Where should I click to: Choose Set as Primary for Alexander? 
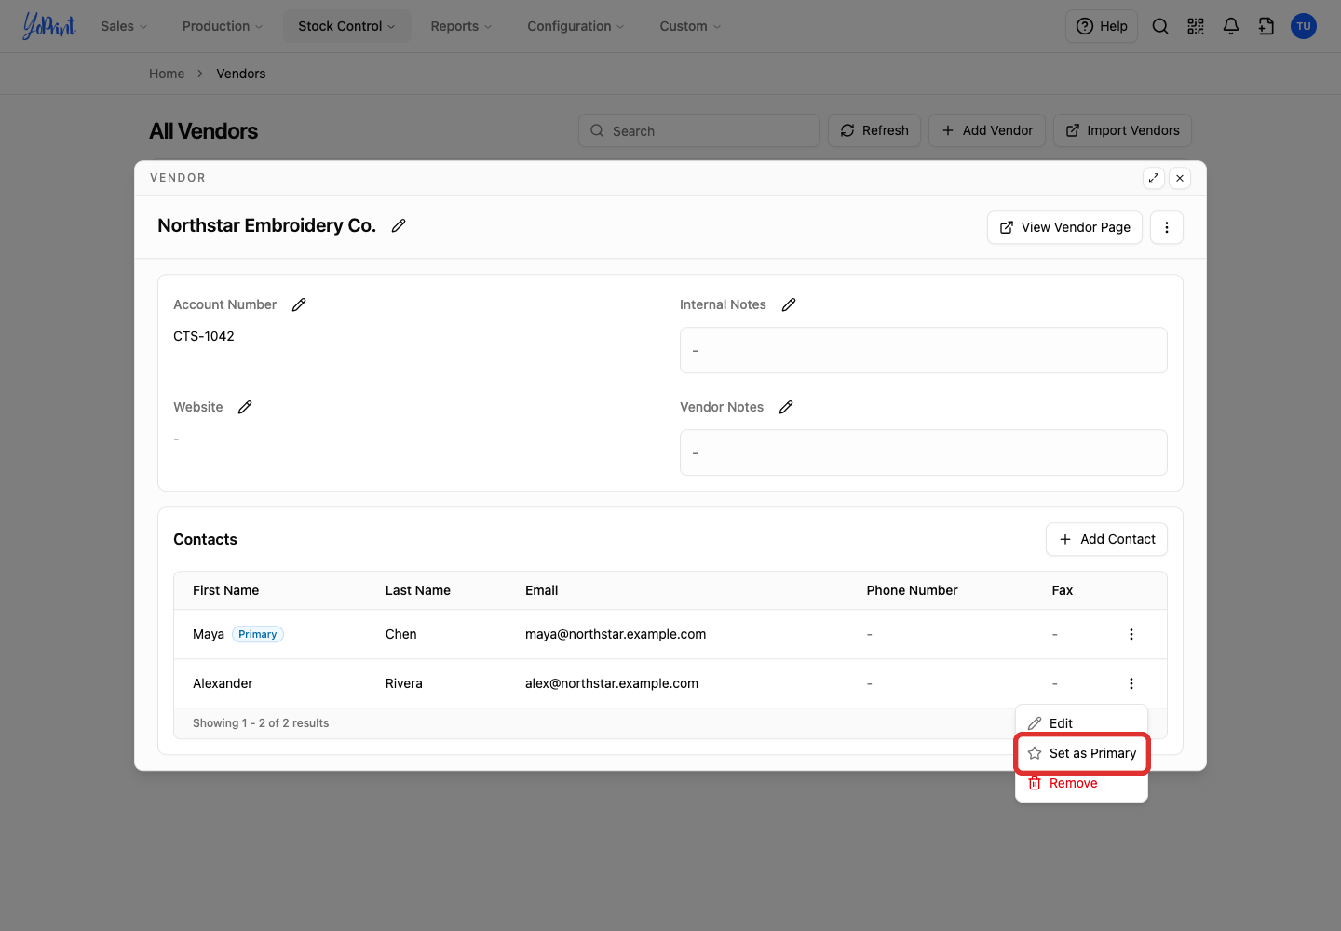pyautogui.click(x=1081, y=753)
